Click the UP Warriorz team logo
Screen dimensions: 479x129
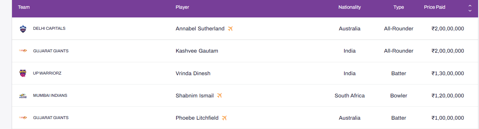click(23, 73)
